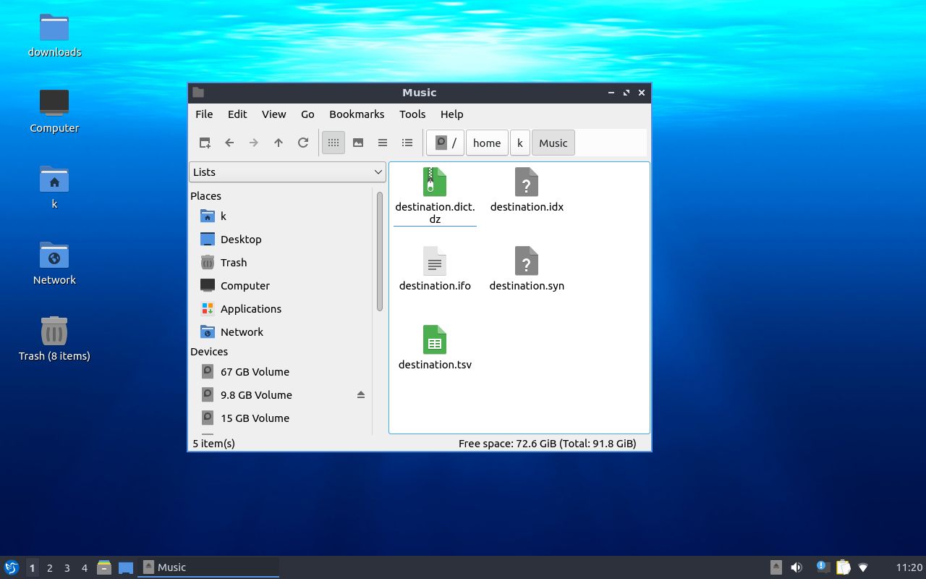Click the home path button
926x579 pixels.
[486, 143]
